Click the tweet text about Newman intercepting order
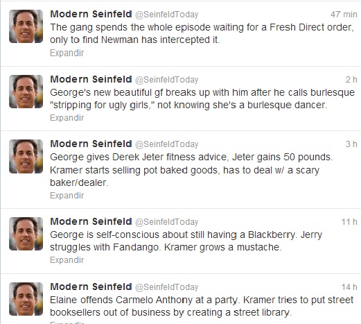 click(x=202, y=33)
